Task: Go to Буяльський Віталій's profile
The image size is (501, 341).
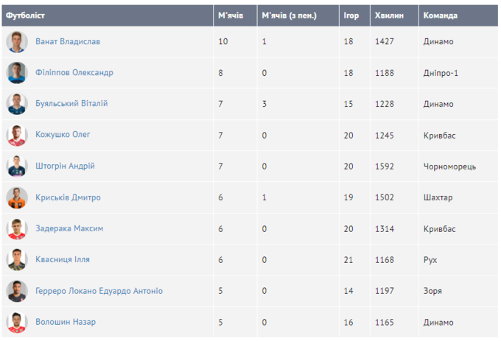Action: click(x=71, y=104)
